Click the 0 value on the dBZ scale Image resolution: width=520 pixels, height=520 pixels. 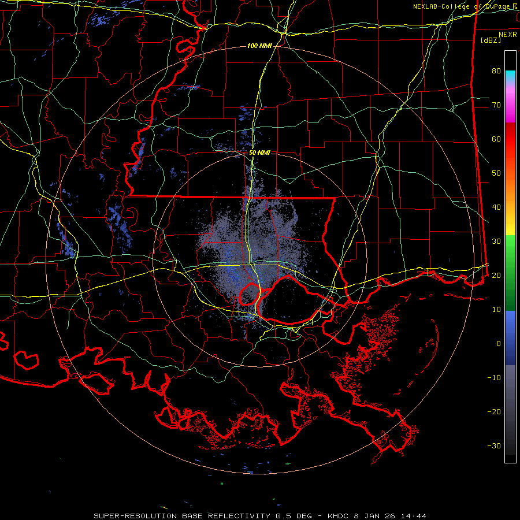(x=499, y=344)
